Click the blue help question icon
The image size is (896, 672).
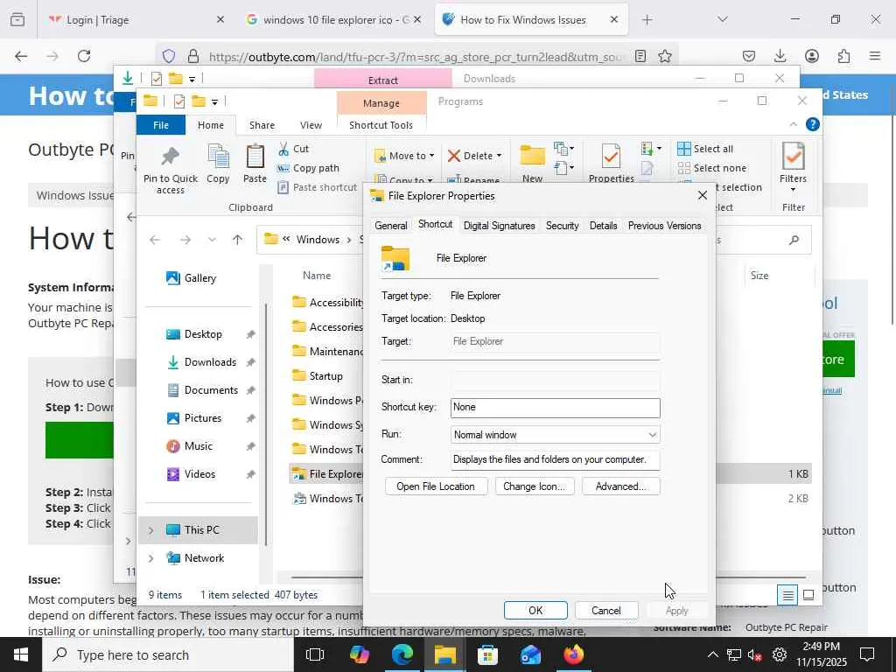813,124
